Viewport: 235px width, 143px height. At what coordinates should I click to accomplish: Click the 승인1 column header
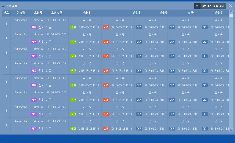click(x=87, y=13)
